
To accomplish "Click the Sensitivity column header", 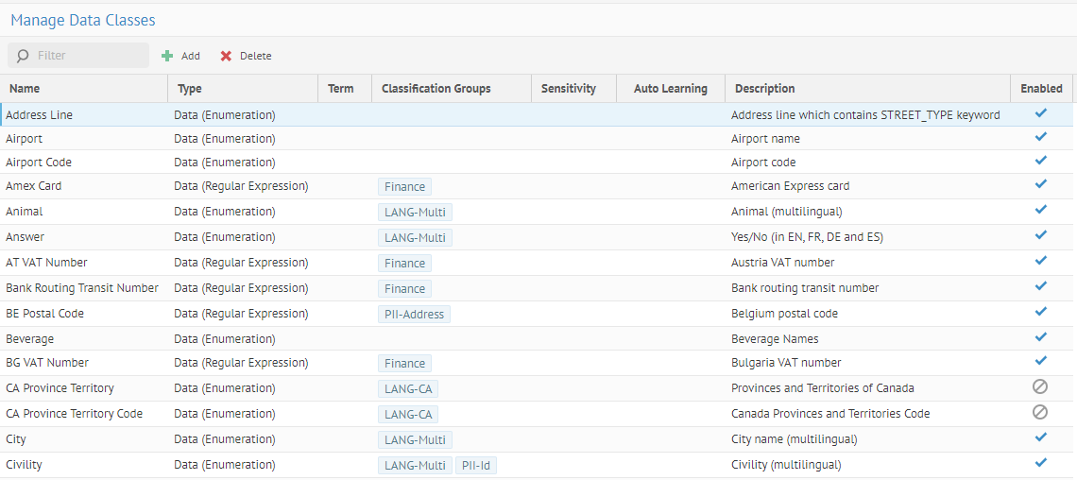I will pos(568,89).
